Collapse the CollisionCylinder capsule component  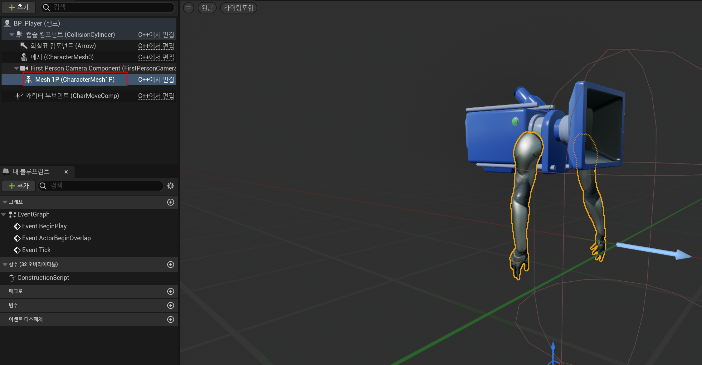pyautogui.click(x=12, y=35)
